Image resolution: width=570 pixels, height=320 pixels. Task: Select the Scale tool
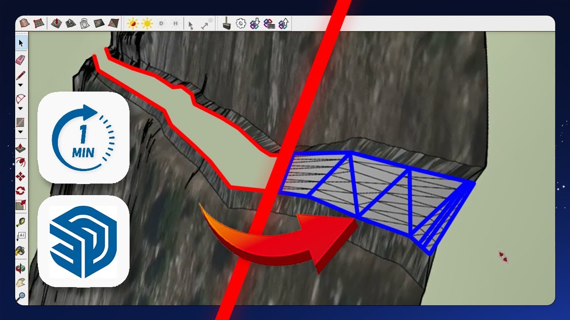coord(20,205)
